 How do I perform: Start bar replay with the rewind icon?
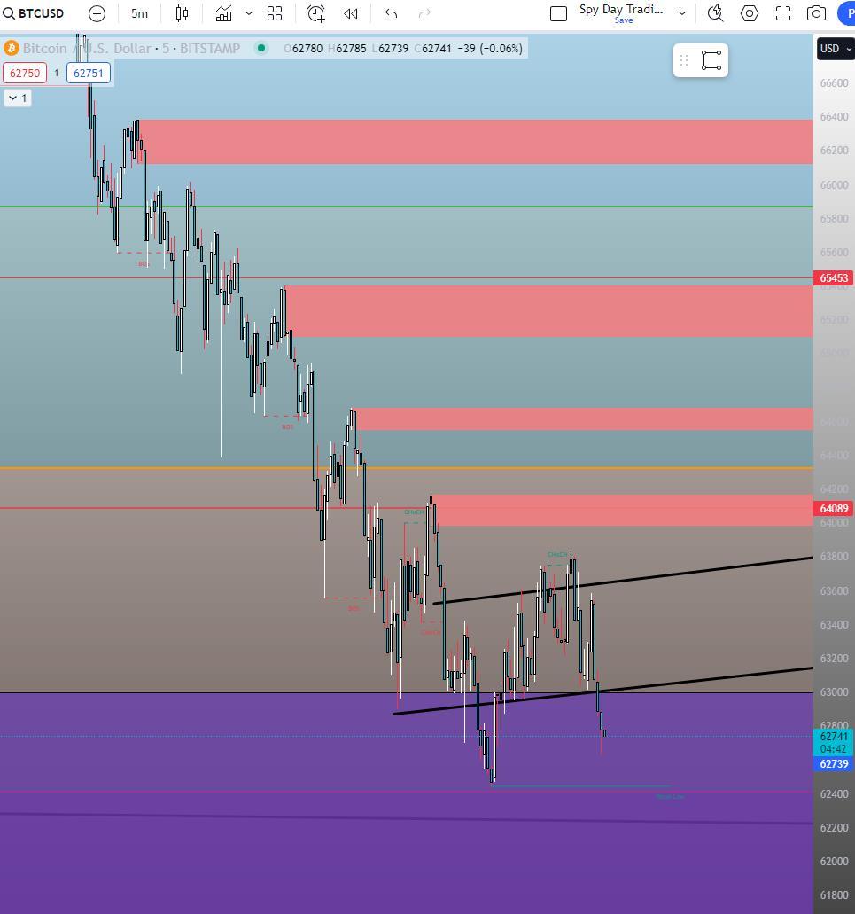tap(351, 13)
